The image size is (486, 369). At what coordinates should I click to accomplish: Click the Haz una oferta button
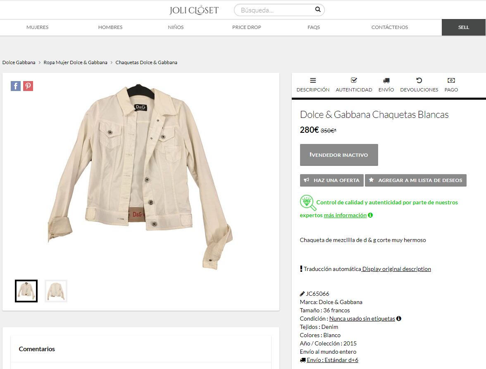[332, 180]
